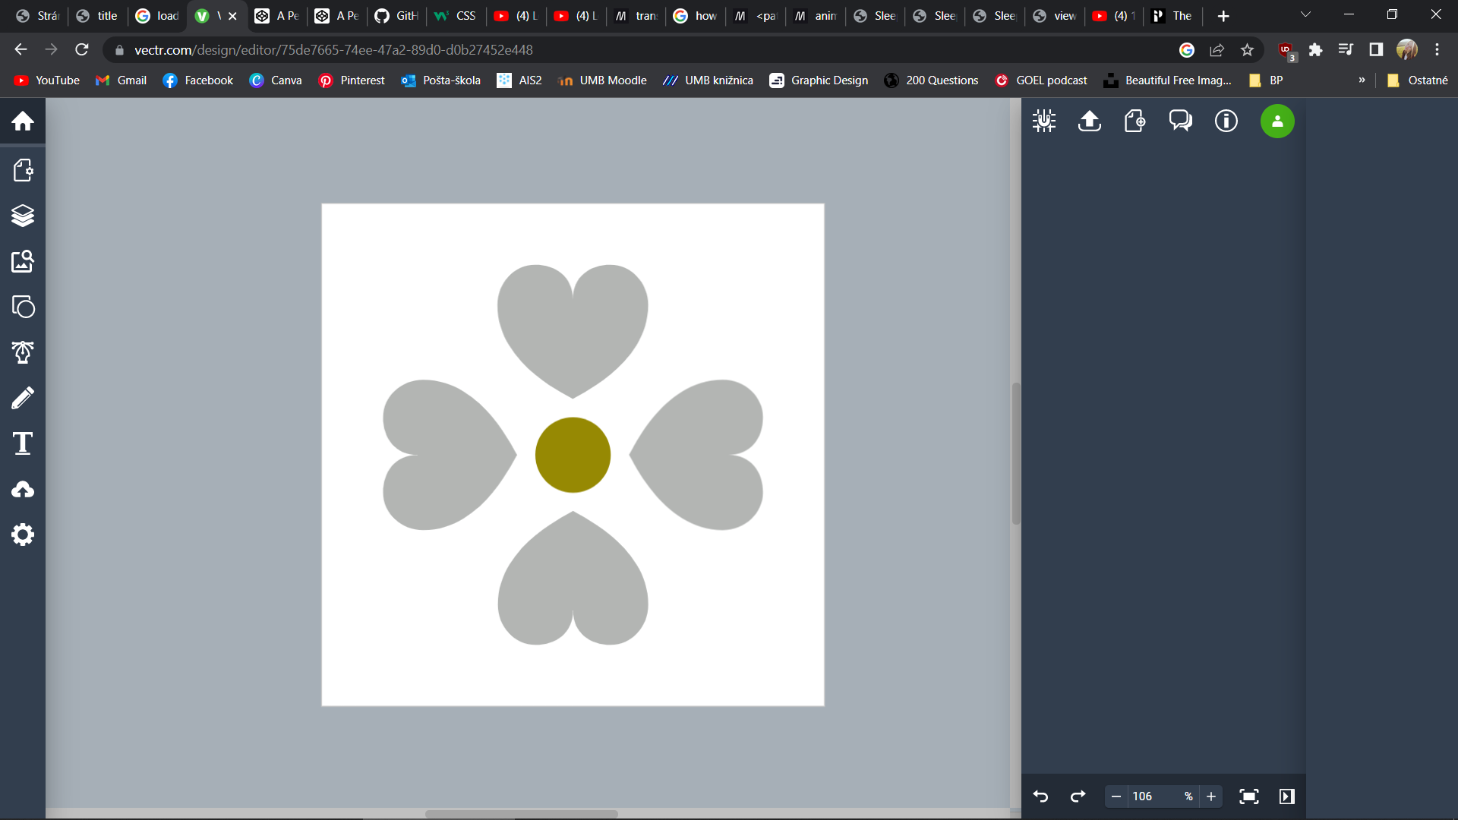Switch to the 'how' Google tab
The width and height of the screenshot is (1458, 820).
696,16
